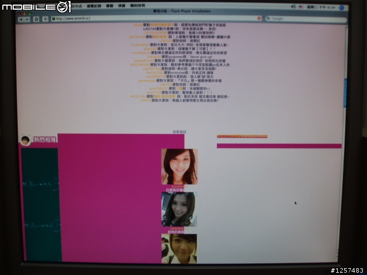The height and width of the screenshot is (275, 367).
Task: Open the 瀏覽記錄 menu
Action: pos(94,6)
